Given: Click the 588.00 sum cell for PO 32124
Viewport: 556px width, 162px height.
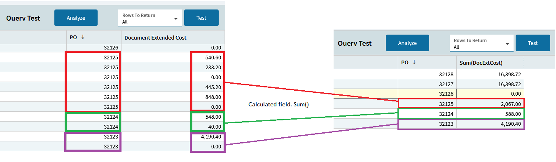Looking at the screenshot, I should click(x=490, y=114).
